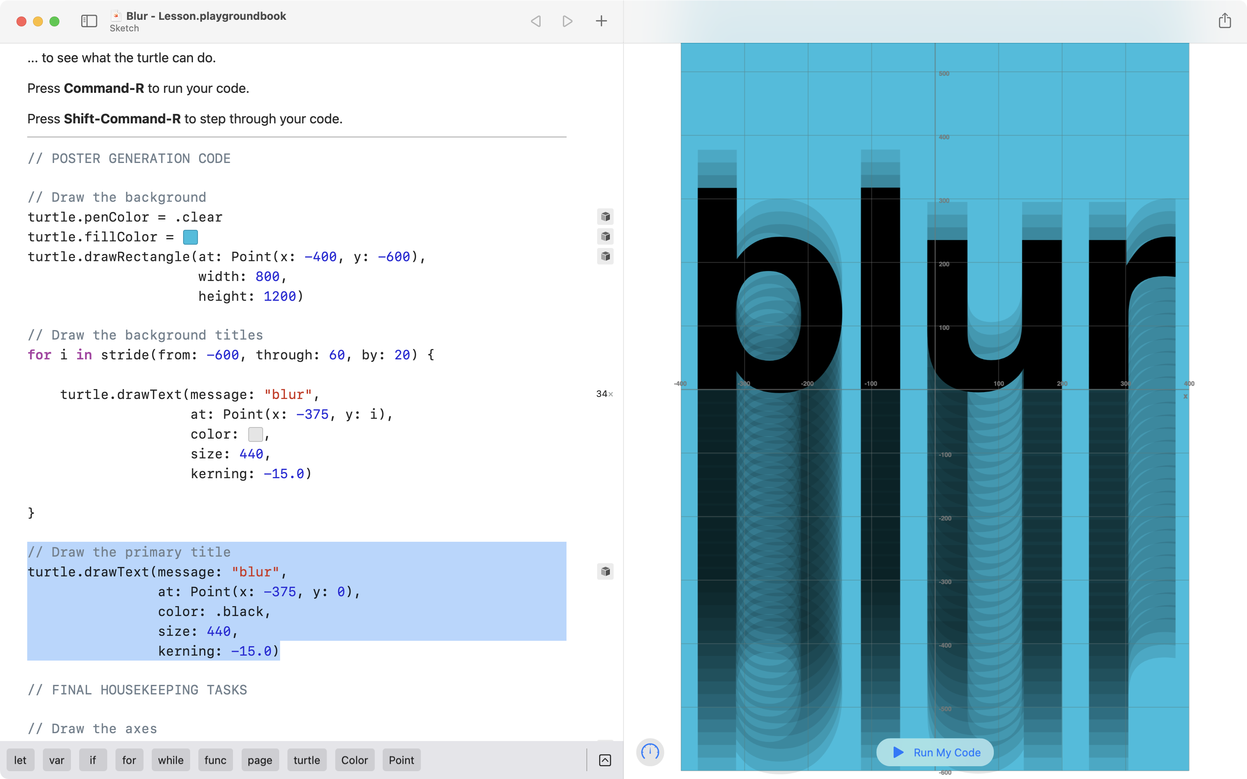Select the 'Point' keyword snippet
The width and height of the screenshot is (1247, 779).
click(400, 759)
